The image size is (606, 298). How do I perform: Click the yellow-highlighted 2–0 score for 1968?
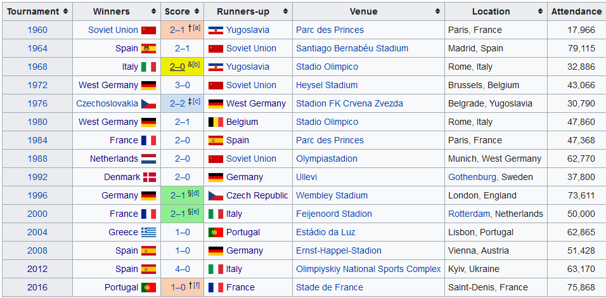177,67
